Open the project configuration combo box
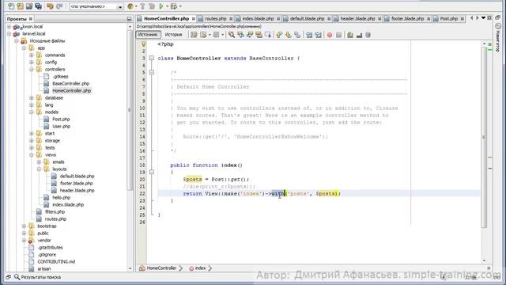This screenshot has width=506, height=285. click(96, 6)
